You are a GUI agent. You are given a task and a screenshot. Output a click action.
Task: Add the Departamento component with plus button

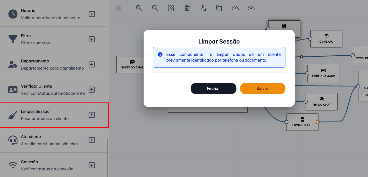[x=92, y=64]
